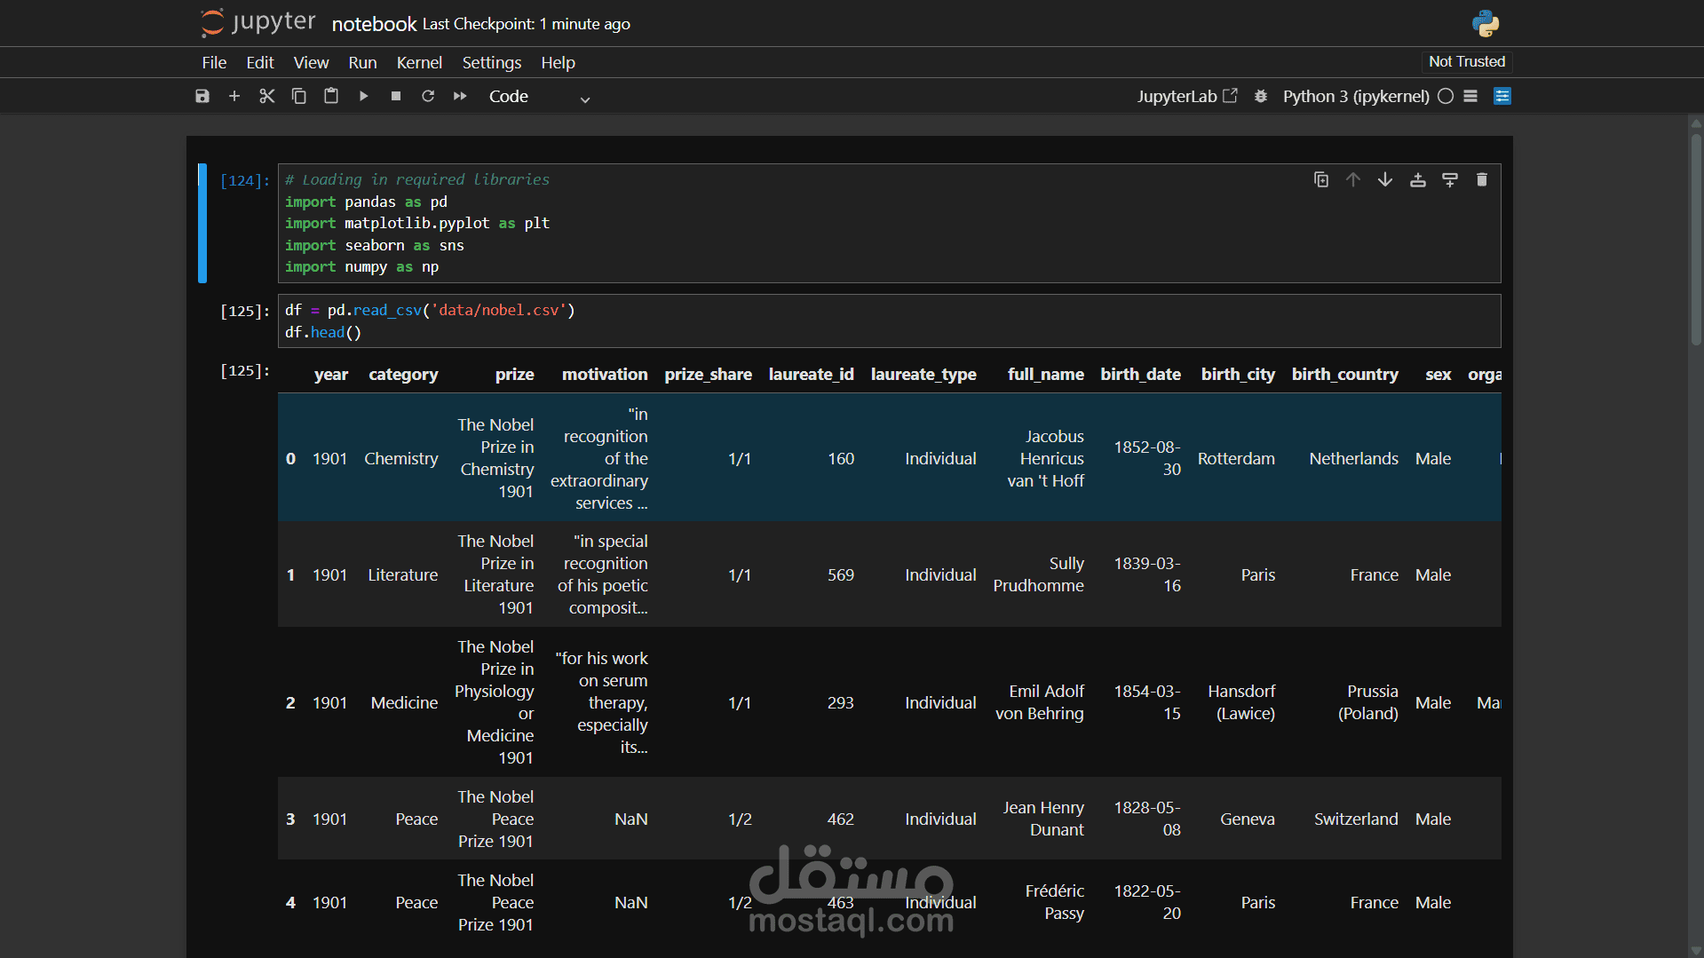This screenshot has height=958, width=1704.
Task: Paste cell using the clipboard icon
Action: pyautogui.click(x=331, y=96)
